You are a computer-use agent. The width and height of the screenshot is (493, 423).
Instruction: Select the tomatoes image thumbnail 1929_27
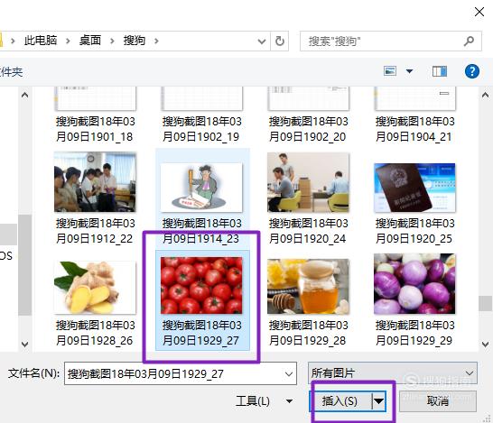pos(201,285)
